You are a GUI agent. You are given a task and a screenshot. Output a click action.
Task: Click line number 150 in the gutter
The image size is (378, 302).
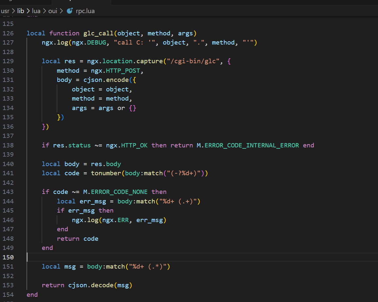(x=8, y=257)
